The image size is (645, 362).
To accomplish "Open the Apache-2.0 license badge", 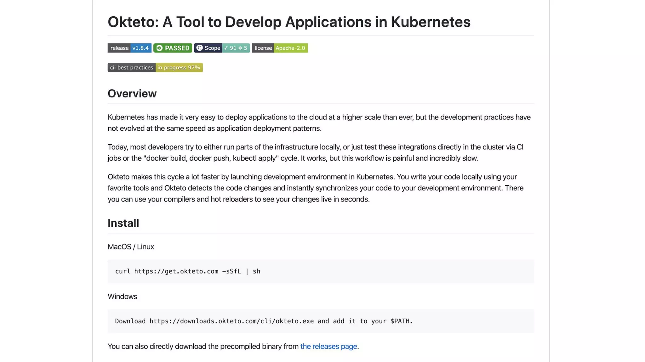I will coord(290,48).
